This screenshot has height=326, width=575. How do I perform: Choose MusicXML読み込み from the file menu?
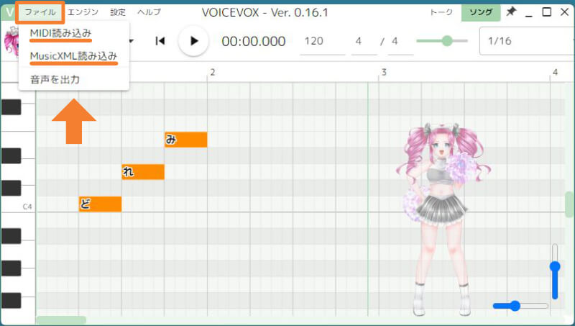tap(73, 56)
